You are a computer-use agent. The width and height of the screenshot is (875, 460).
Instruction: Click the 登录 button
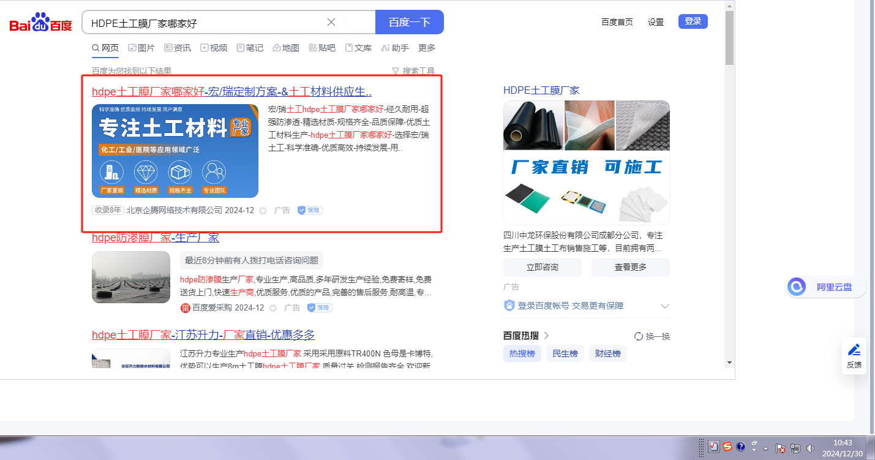[693, 21]
